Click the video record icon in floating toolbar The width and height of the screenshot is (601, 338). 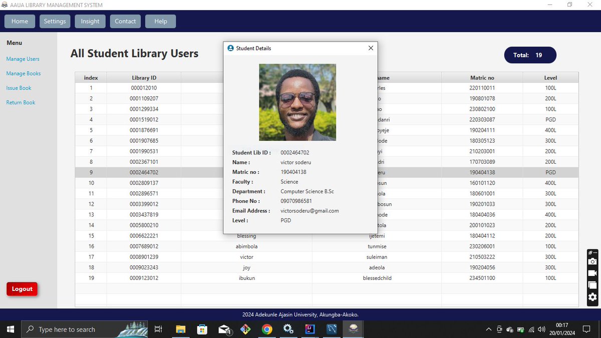click(592, 273)
